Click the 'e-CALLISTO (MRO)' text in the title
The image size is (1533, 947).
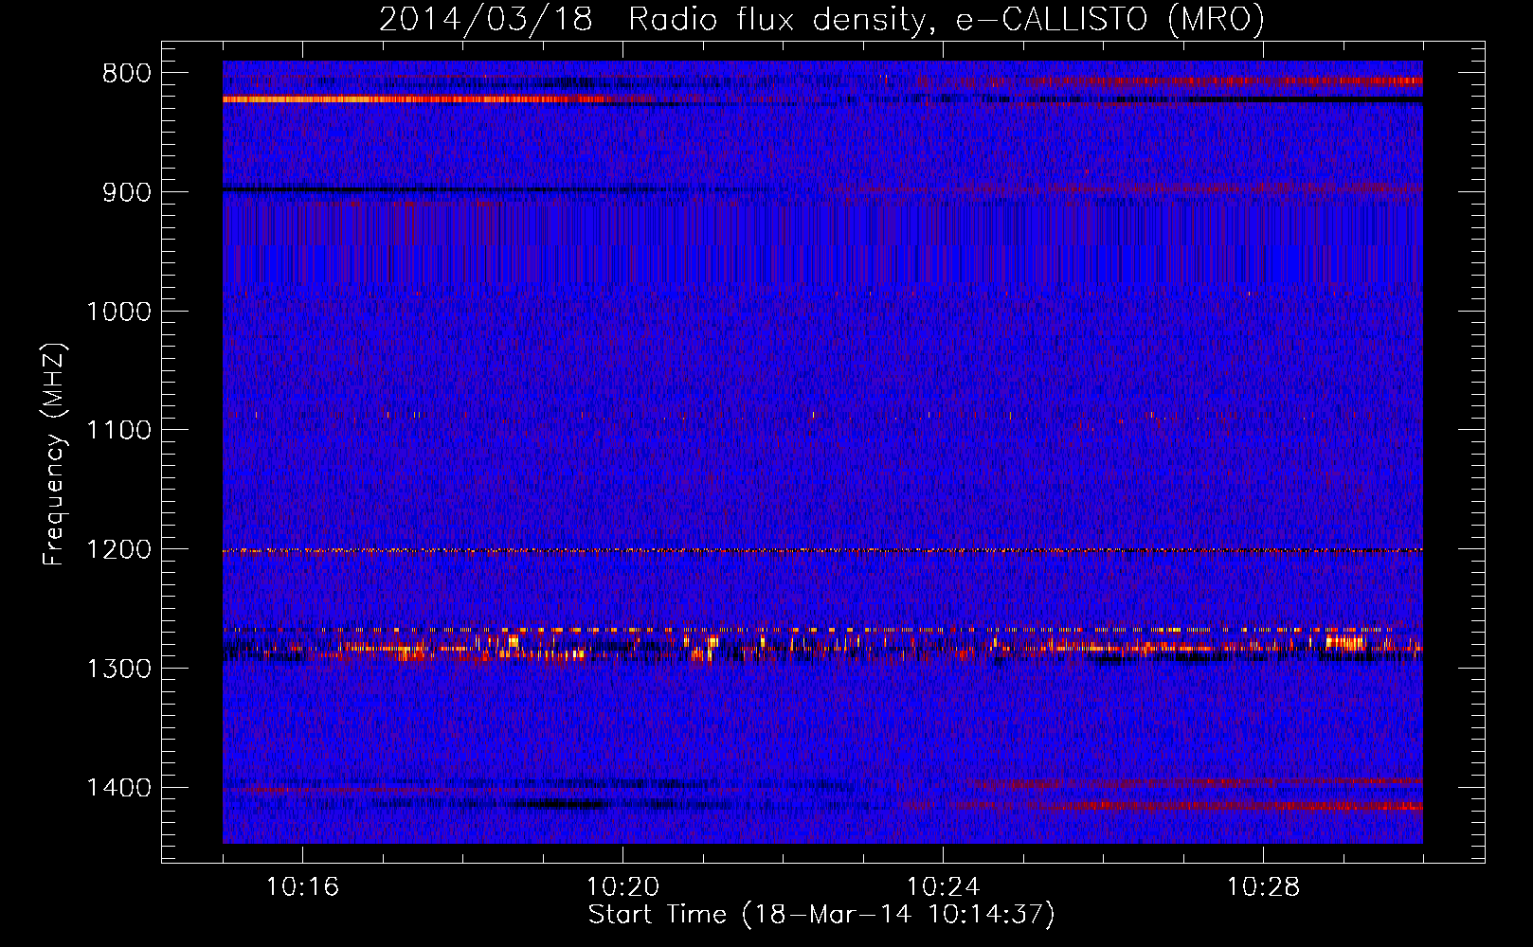[x=1109, y=19]
